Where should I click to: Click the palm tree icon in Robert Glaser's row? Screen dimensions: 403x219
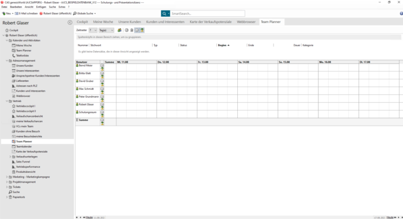point(102,108)
